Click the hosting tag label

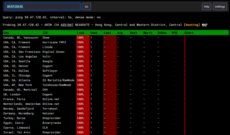[192, 25]
